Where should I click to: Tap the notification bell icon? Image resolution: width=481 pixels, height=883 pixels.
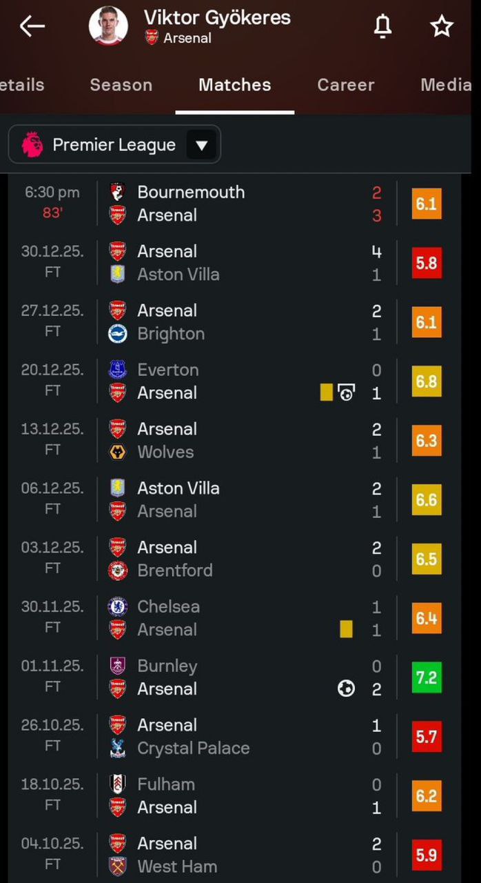(382, 26)
